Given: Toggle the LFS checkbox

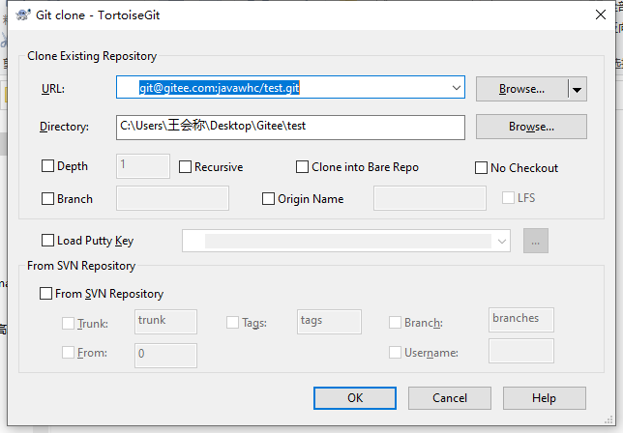Looking at the screenshot, I should point(508,197).
